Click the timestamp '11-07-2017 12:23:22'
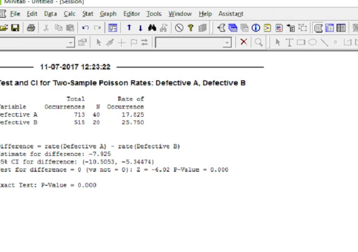The image size is (358, 252). [75, 67]
